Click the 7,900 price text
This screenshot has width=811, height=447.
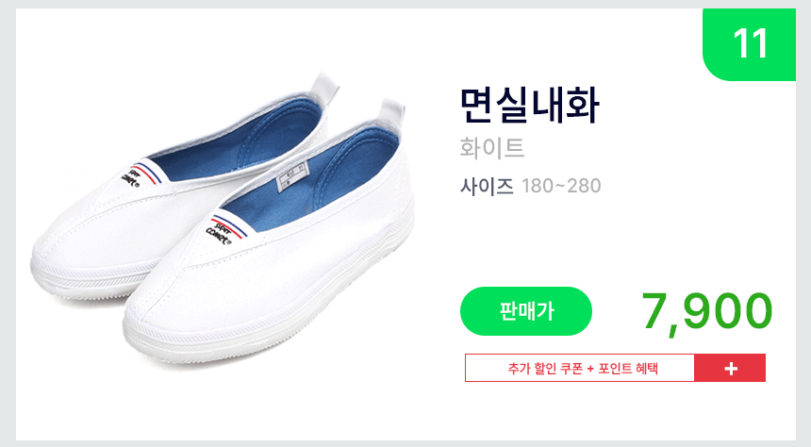pyautogui.click(x=706, y=311)
